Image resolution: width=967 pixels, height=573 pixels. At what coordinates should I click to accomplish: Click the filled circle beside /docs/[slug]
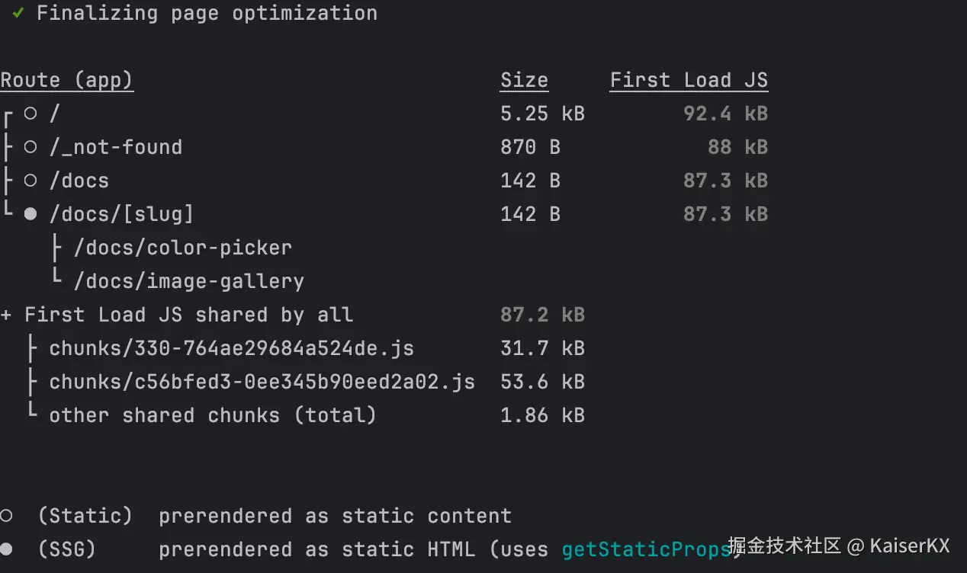31,214
